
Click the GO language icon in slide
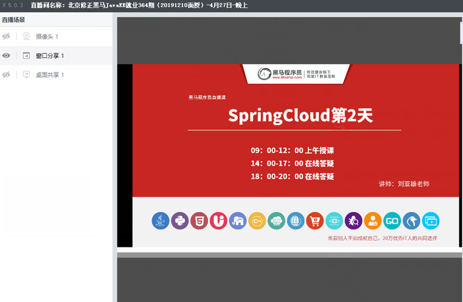pyautogui.click(x=392, y=221)
